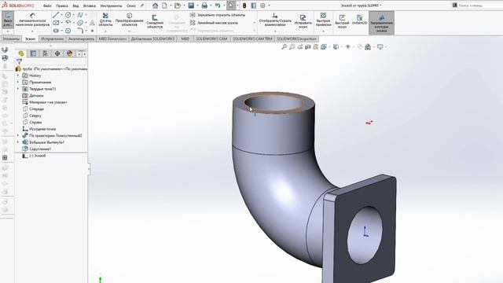Screen dimensions: 503x283
Task: Open the DimXpertManager panel tab
Action: [x=57, y=53]
